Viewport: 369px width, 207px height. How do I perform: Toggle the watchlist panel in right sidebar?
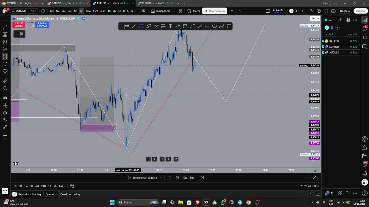pyautogui.click(x=365, y=20)
